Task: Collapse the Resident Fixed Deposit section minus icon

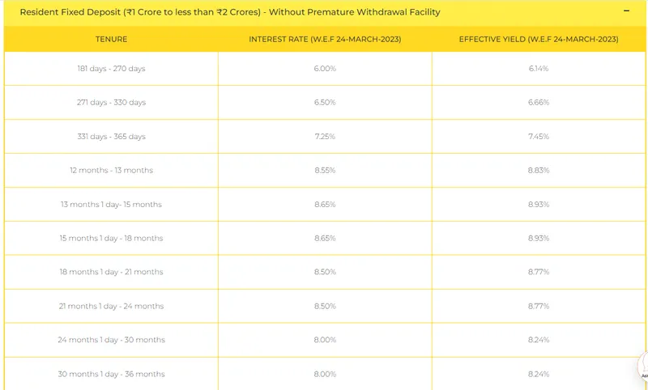Action: [626, 11]
